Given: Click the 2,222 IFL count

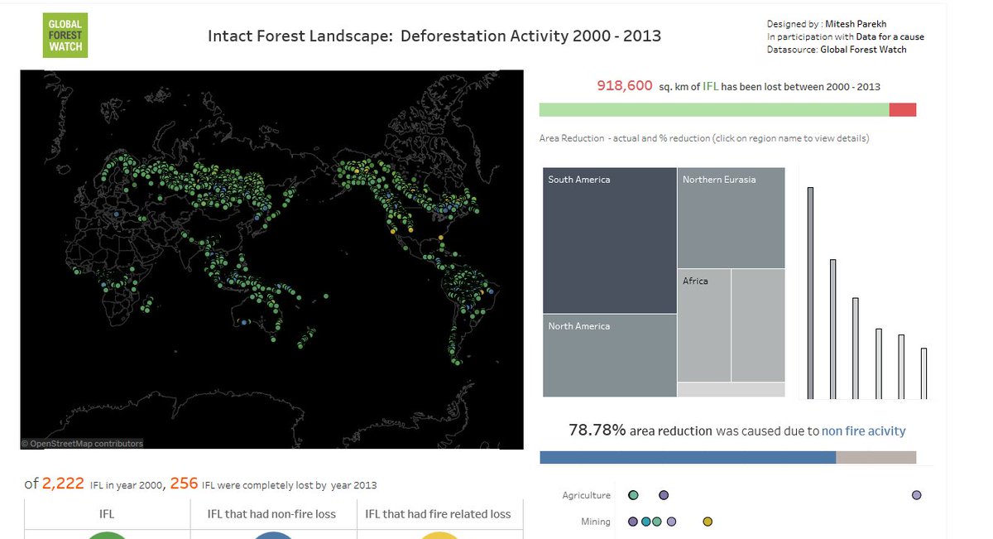Looking at the screenshot, I should [x=63, y=484].
